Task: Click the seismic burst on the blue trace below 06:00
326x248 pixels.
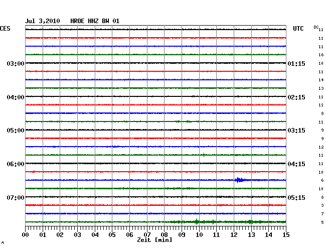Action: tap(239, 180)
